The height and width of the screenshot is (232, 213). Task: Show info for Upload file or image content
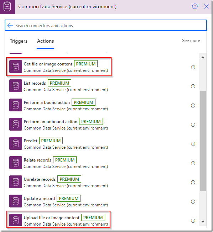(193, 221)
